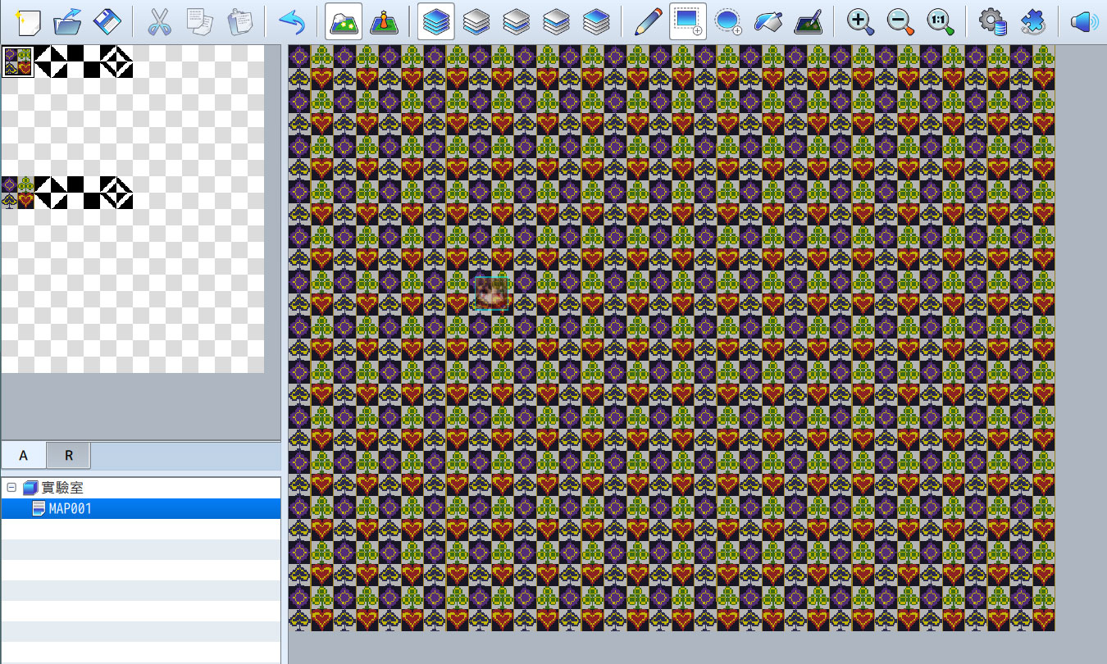This screenshot has height=664, width=1107.
Task: Save the project using the floppy disk icon
Action: (107, 22)
